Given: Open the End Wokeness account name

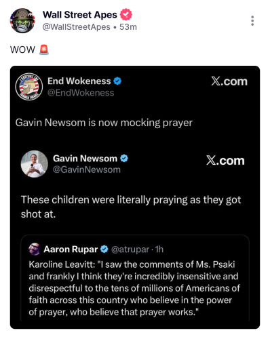Looking at the screenshot, I should pyautogui.click(x=79, y=81).
